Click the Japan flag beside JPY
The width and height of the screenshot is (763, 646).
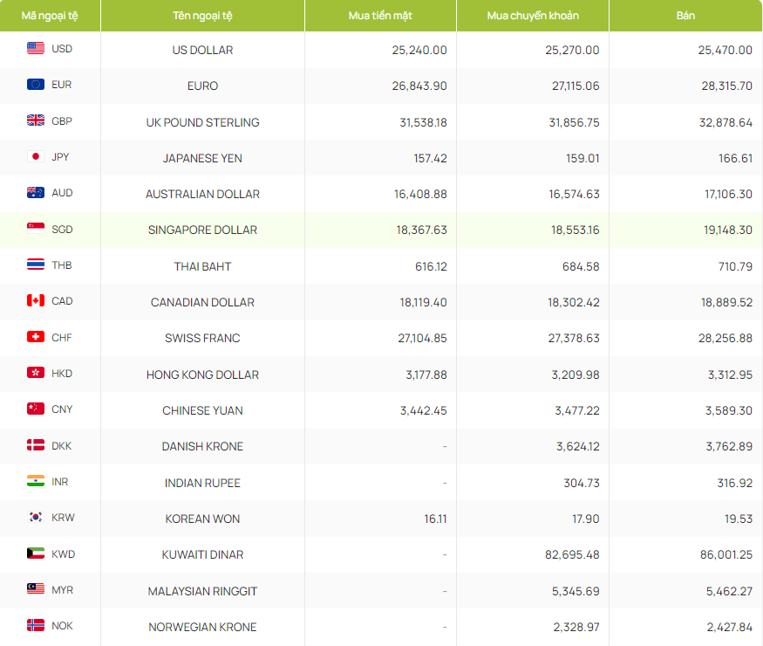(36, 157)
